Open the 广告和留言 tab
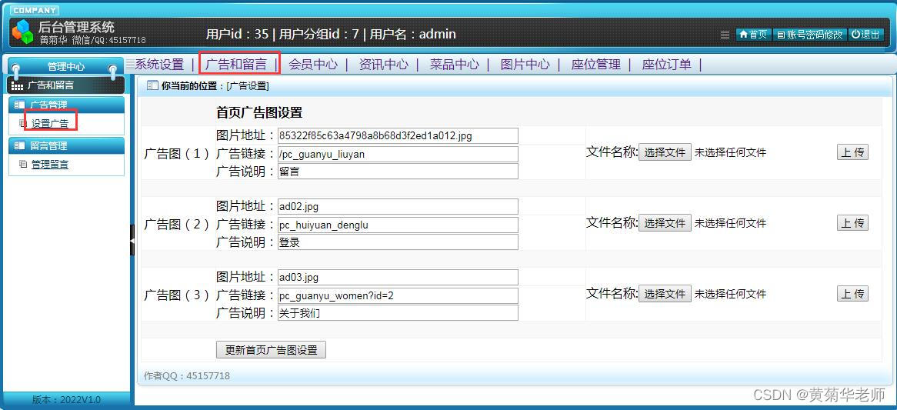897x410 pixels. pyautogui.click(x=236, y=65)
